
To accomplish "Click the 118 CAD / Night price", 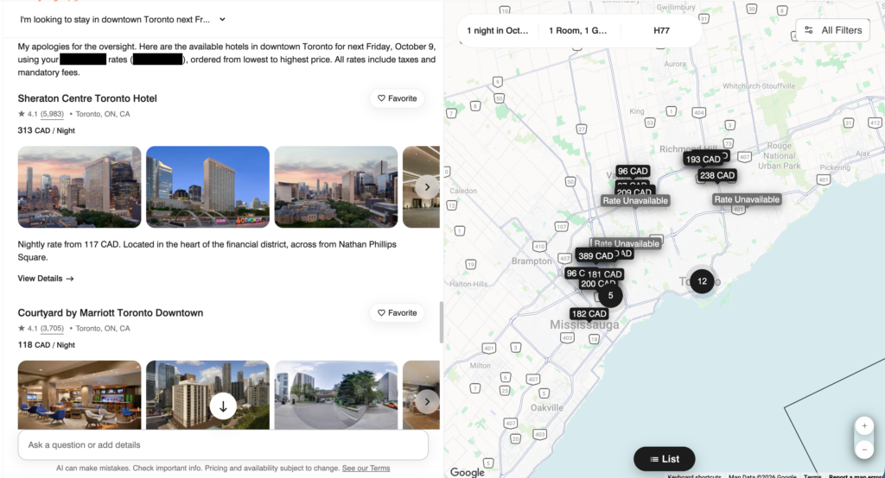I will pyautogui.click(x=47, y=344).
